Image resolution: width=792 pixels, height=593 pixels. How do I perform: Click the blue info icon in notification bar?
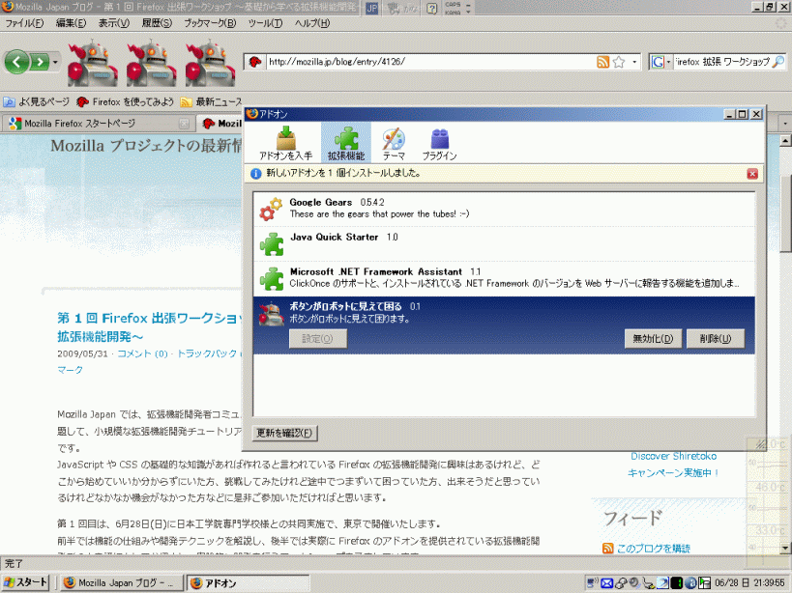pos(256,174)
